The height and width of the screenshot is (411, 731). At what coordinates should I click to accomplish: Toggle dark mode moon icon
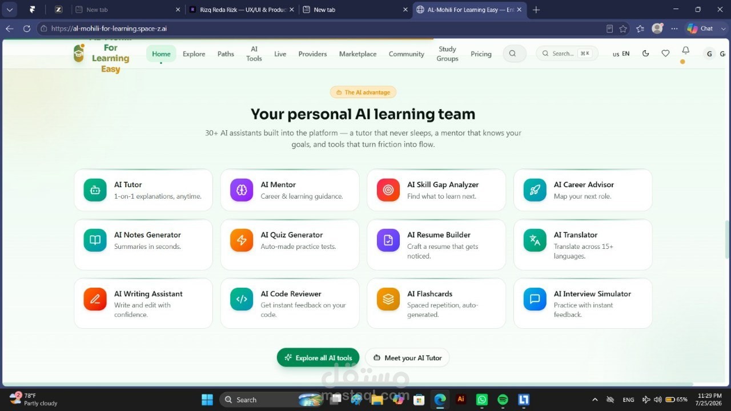pos(646,53)
